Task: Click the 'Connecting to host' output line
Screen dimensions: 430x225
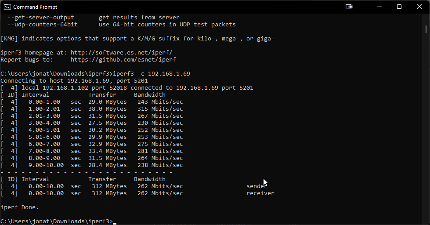Action: pos(74,81)
